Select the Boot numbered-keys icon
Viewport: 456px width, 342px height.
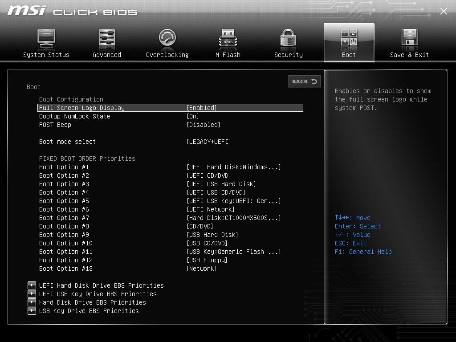pyautogui.click(x=349, y=38)
